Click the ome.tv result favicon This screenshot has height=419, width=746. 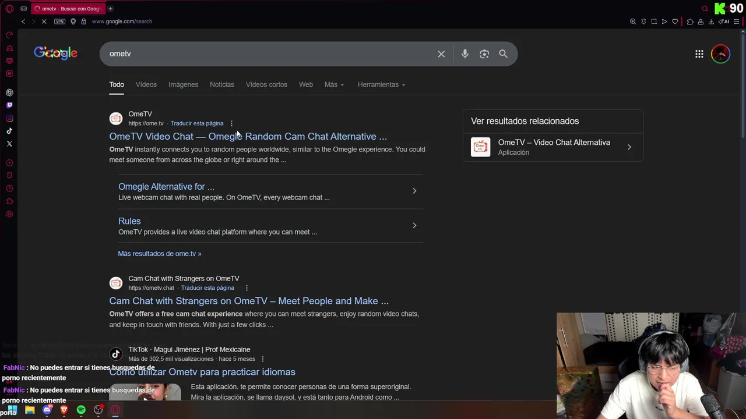(116, 119)
